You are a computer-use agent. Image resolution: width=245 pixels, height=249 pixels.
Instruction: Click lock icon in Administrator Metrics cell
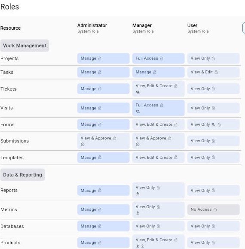100,210
